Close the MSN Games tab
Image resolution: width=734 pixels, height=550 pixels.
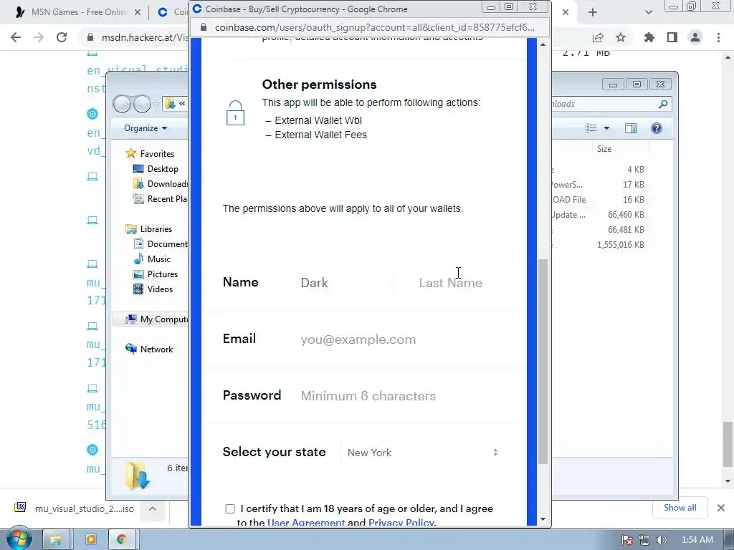click(x=138, y=13)
